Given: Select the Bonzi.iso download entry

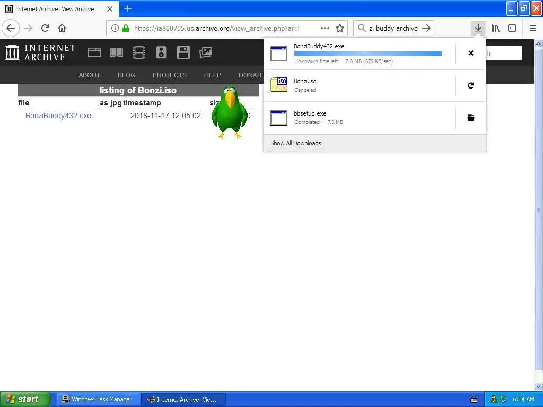Looking at the screenshot, I should [x=359, y=85].
